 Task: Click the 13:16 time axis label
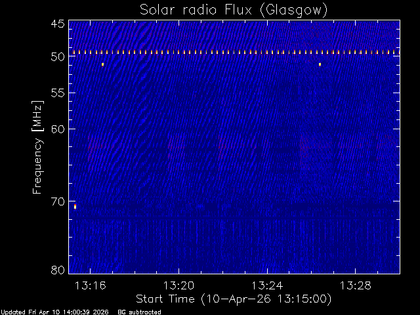pos(91,286)
